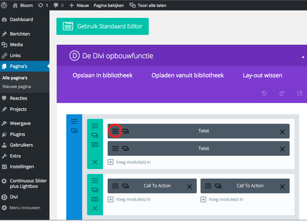Open the Bloom site home link
The width and height of the screenshot is (307, 221).
(23, 5)
